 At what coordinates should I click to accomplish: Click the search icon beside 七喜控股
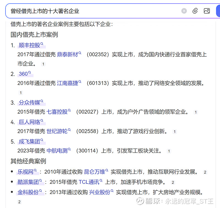(x=69, y=110)
